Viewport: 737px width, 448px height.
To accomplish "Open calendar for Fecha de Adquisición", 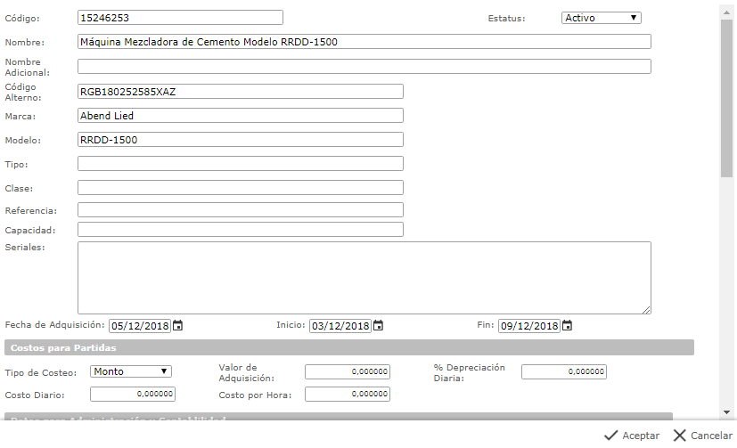I will [x=177, y=325].
